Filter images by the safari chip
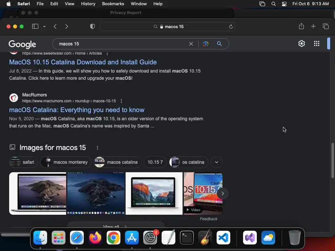Screen dimensions: 335x251 tap(24, 162)
